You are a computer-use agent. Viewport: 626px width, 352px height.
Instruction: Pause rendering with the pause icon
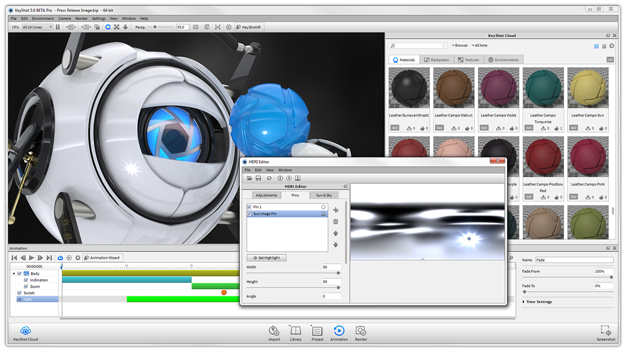(x=58, y=27)
